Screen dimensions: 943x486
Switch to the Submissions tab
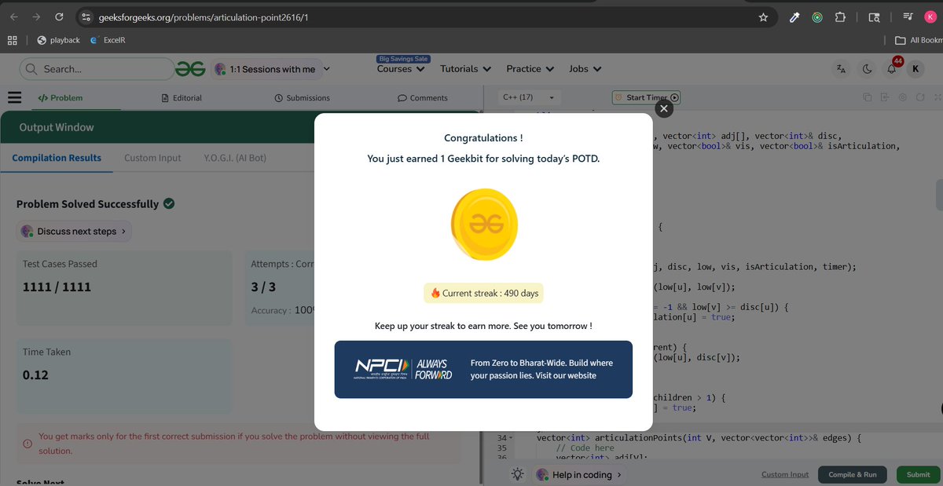[303, 97]
